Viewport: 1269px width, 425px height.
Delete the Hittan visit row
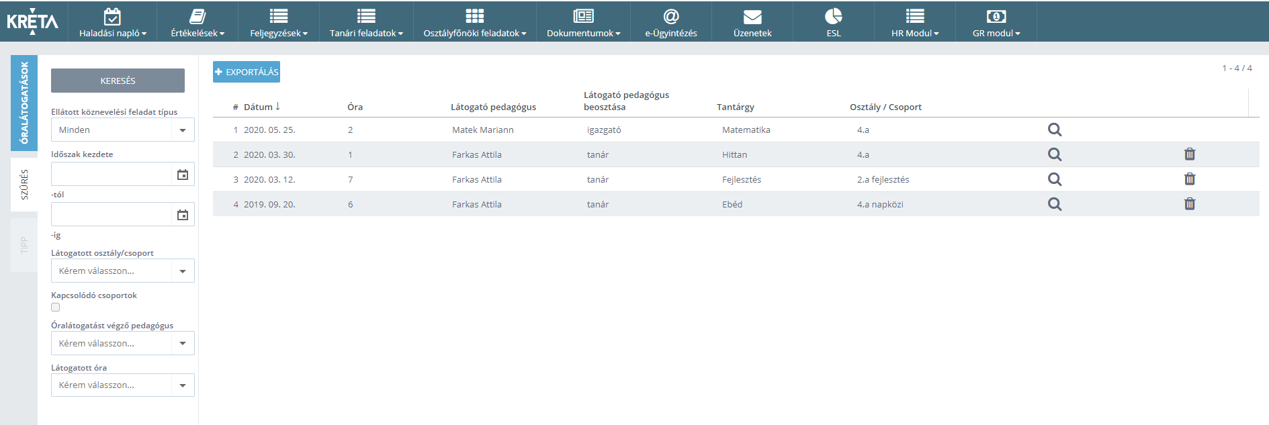tap(1190, 154)
